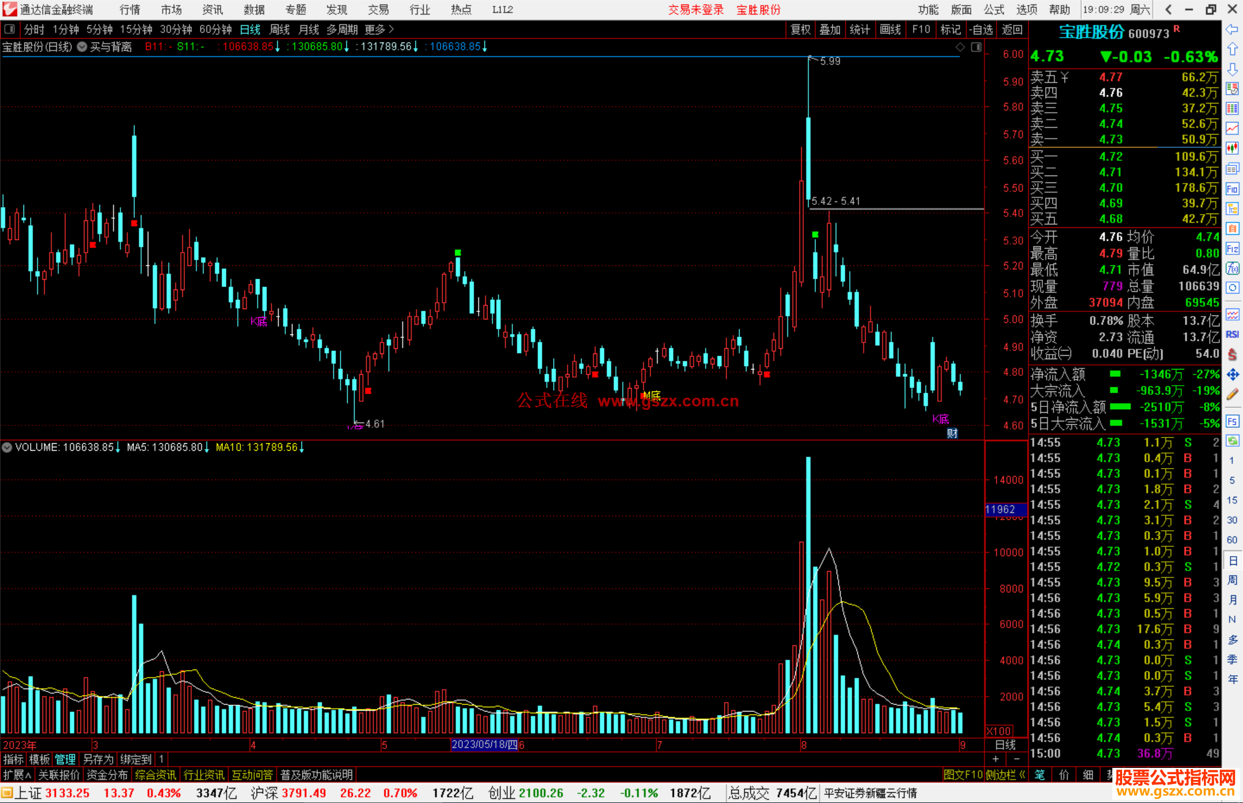This screenshot has height=803, width=1243.
Task: Click the plus zoom button below 日线
Action: point(996,759)
